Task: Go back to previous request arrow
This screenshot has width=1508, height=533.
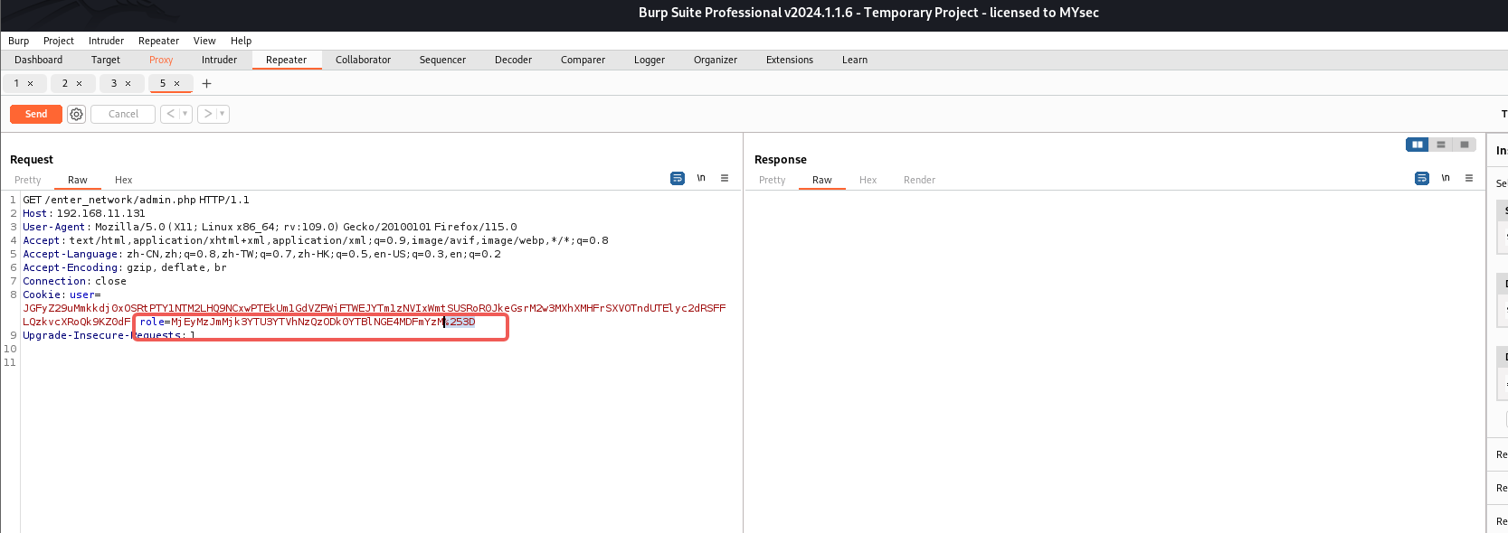Action: (x=170, y=114)
